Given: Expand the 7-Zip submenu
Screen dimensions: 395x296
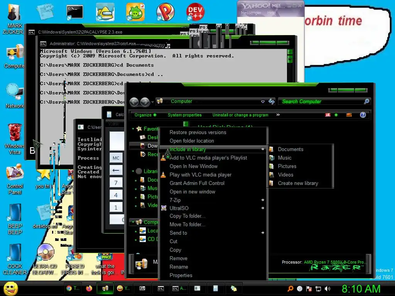Looking at the screenshot, I should pos(213,200).
